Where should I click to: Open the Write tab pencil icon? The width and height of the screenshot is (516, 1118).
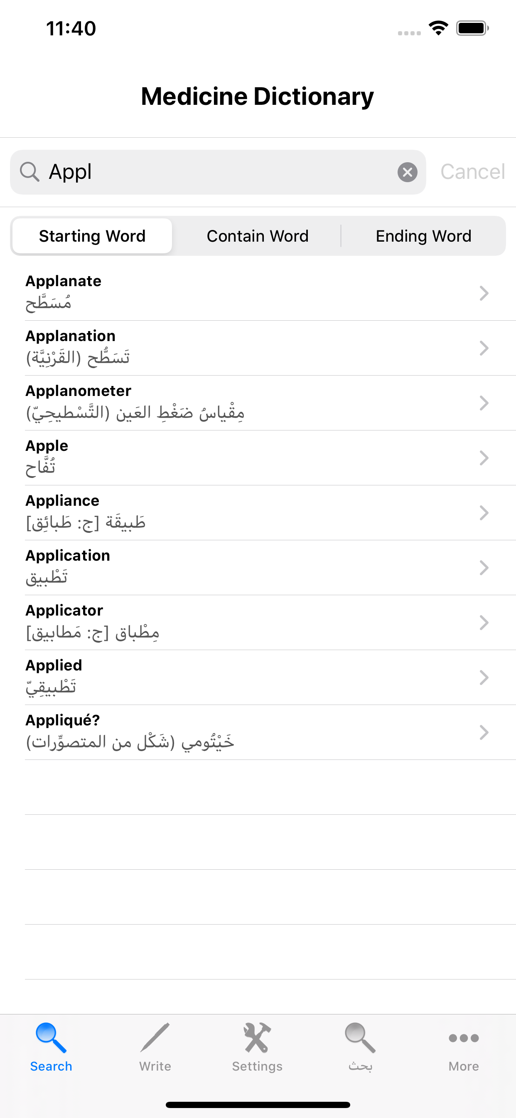point(155,1037)
